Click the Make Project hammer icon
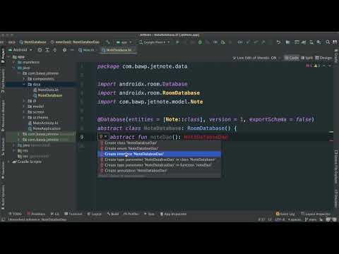The height and width of the screenshot is (254, 339). click(107, 42)
